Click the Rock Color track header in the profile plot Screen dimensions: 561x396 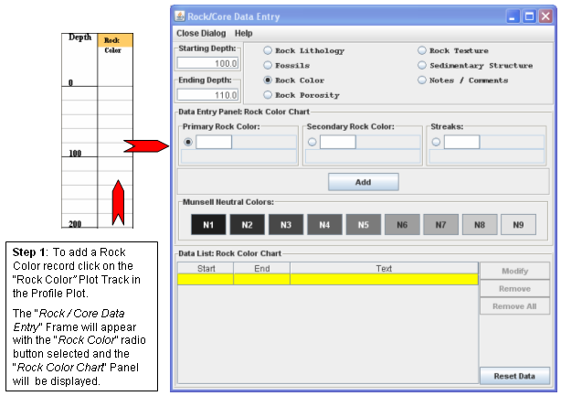pyautogui.click(x=115, y=40)
